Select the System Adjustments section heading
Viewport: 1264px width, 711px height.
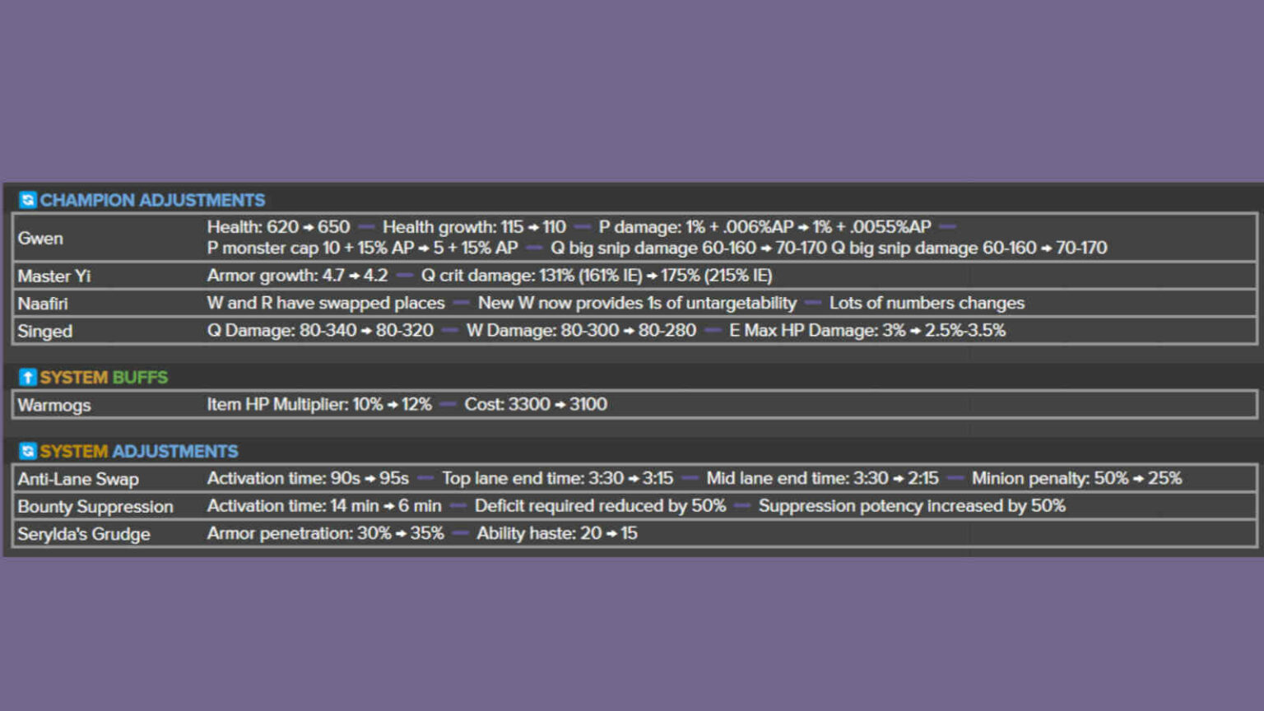pos(139,451)
